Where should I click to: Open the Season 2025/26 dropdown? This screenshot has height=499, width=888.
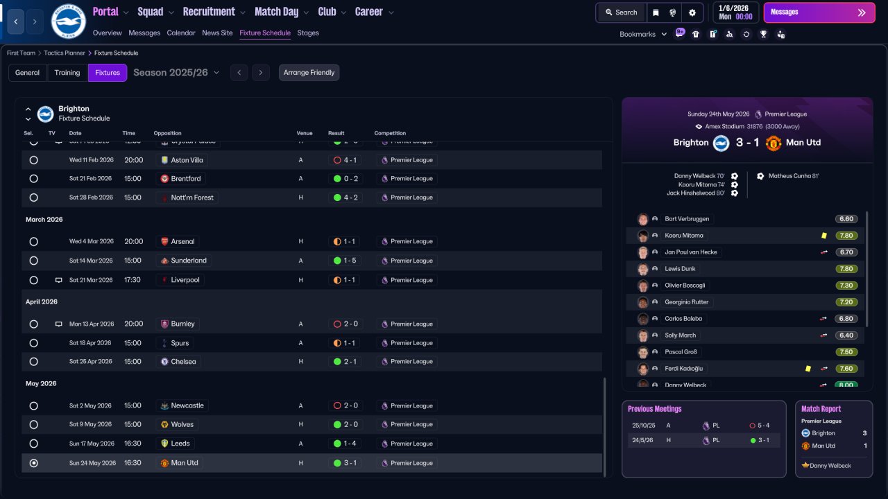pyautogui.click(x=176, y=73)
